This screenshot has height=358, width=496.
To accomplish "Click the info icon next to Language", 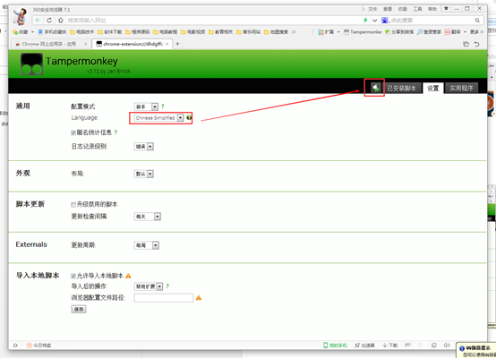I will pos(189,117).
